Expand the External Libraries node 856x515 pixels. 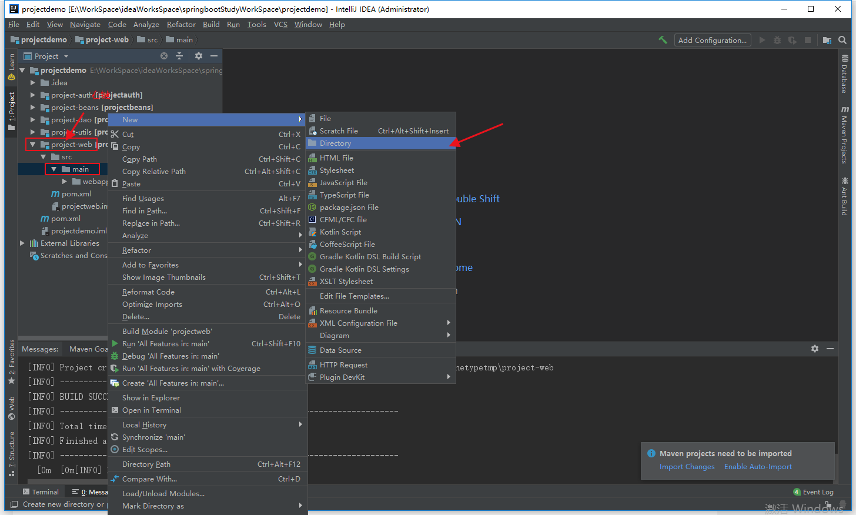(x=22, y=243)
